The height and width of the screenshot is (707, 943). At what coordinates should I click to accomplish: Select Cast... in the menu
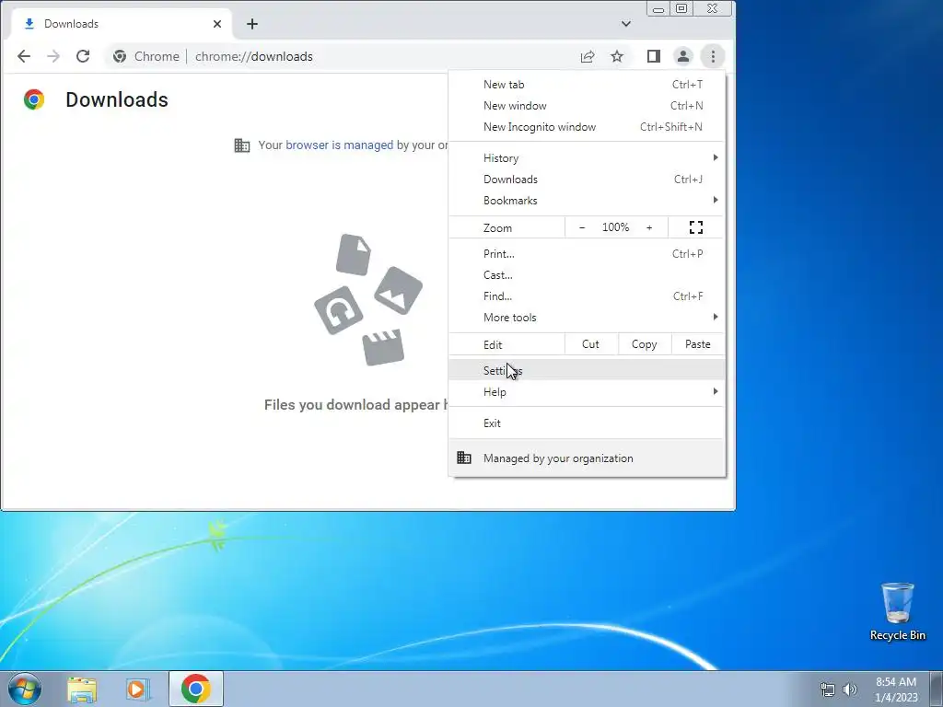click(587, 274)
